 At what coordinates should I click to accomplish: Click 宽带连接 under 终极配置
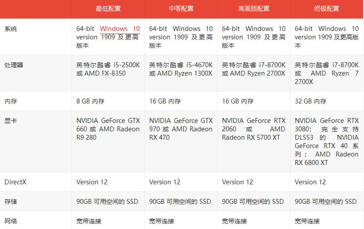307,221
